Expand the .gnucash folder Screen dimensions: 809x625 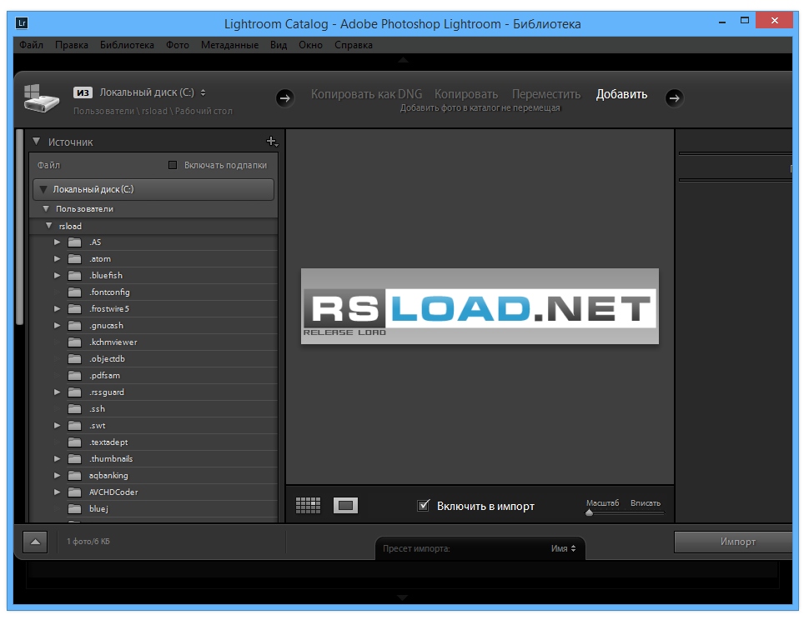58,325
